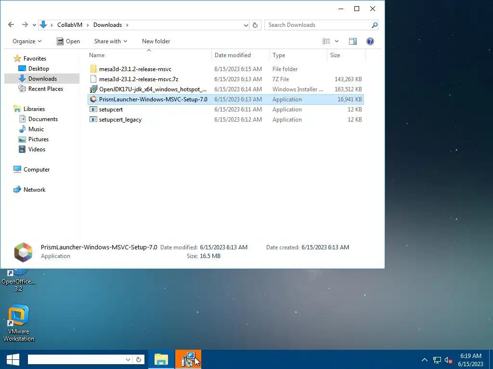This screenshot has width=493, height=369.
Task: Open the taskbar clock showing 6:19 AM
Action: point(471,360)
